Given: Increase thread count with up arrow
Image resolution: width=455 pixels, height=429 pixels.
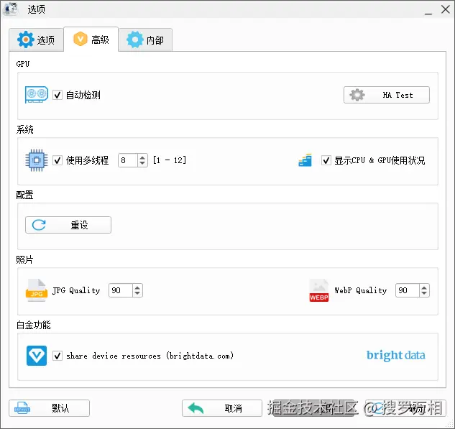Looking at the screenshot, I should 142,157.
